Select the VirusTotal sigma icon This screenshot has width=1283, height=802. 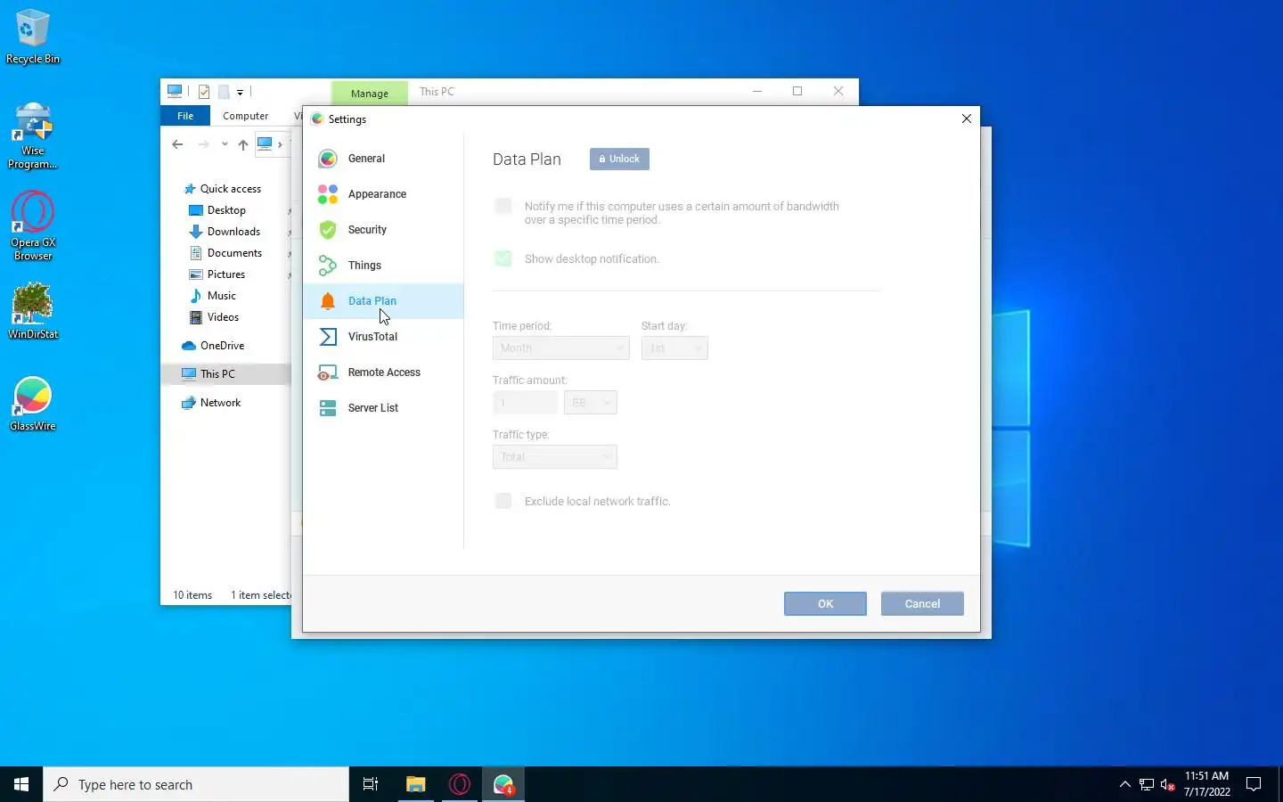tap(328, 337)
